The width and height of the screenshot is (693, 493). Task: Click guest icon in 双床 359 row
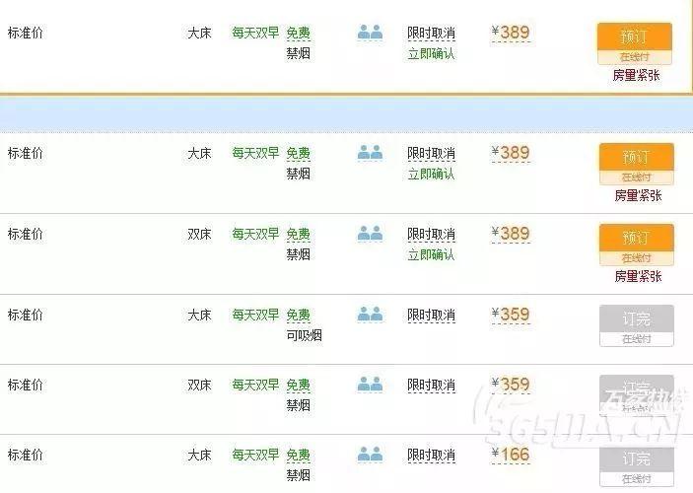[370, 385]
